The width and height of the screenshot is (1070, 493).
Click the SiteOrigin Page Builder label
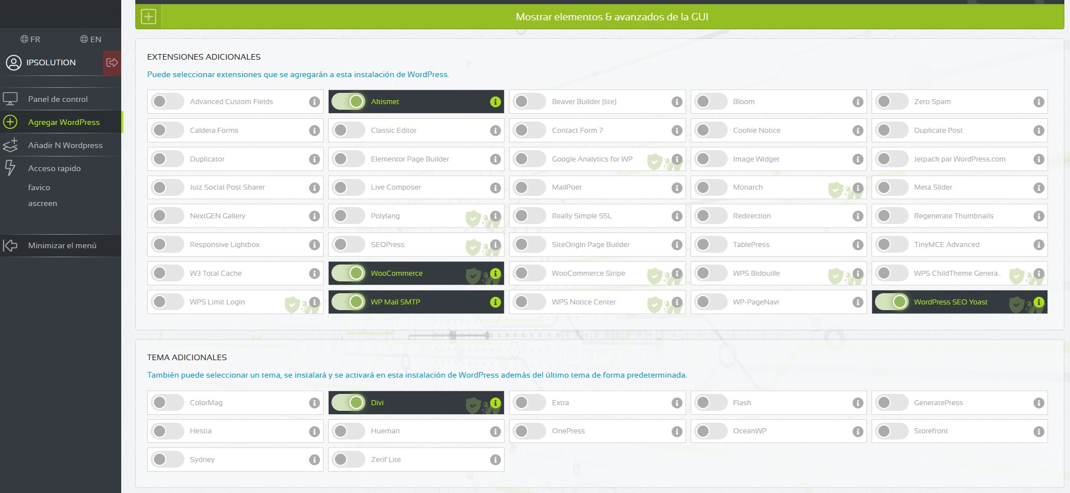coord(591,244)
